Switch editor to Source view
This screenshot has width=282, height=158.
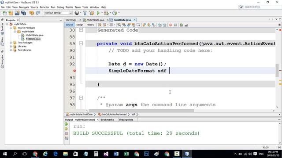(69, 25)
